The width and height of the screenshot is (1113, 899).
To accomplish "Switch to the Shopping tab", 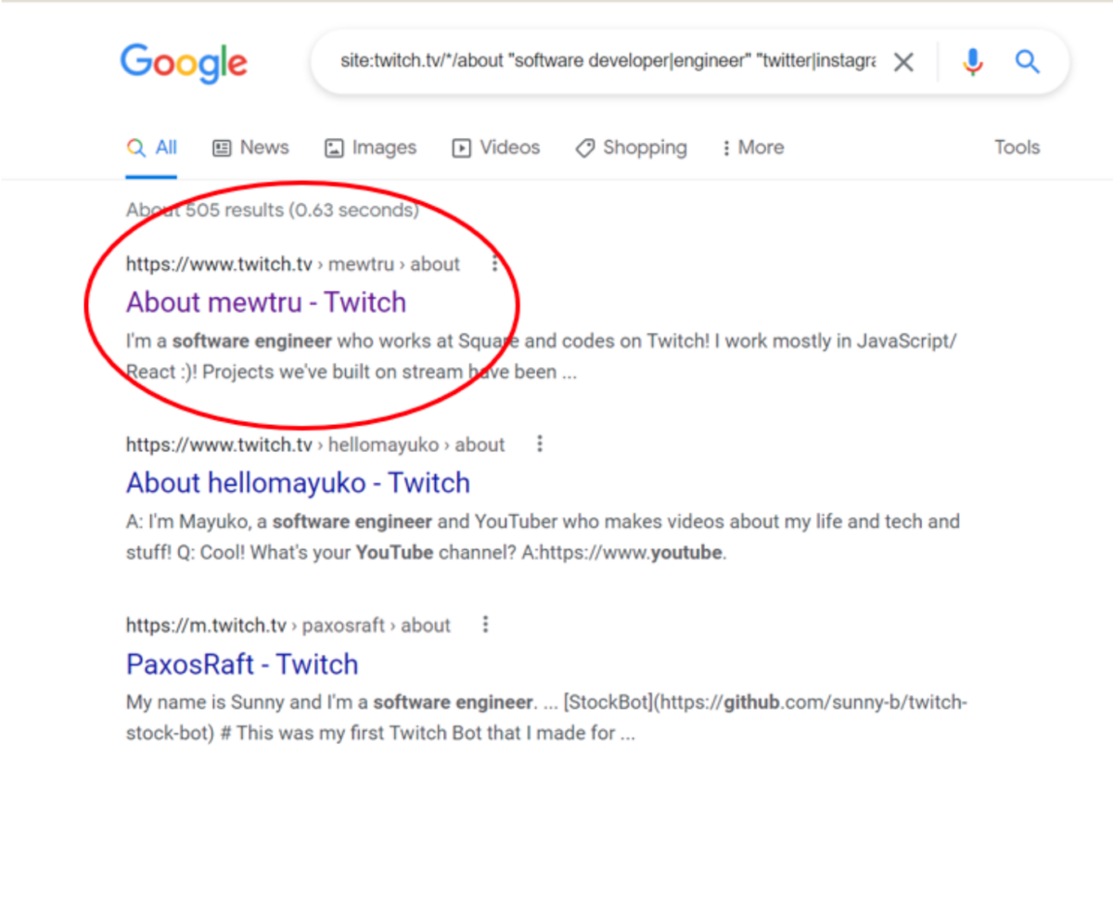I will [631, 148].
